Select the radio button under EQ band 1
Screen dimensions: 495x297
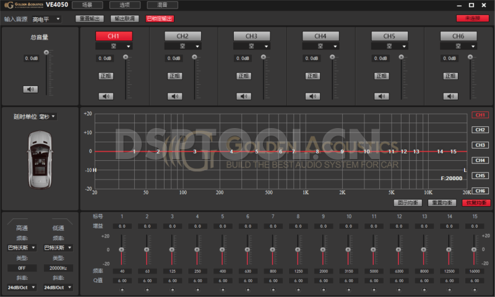[x=122, y=290]
